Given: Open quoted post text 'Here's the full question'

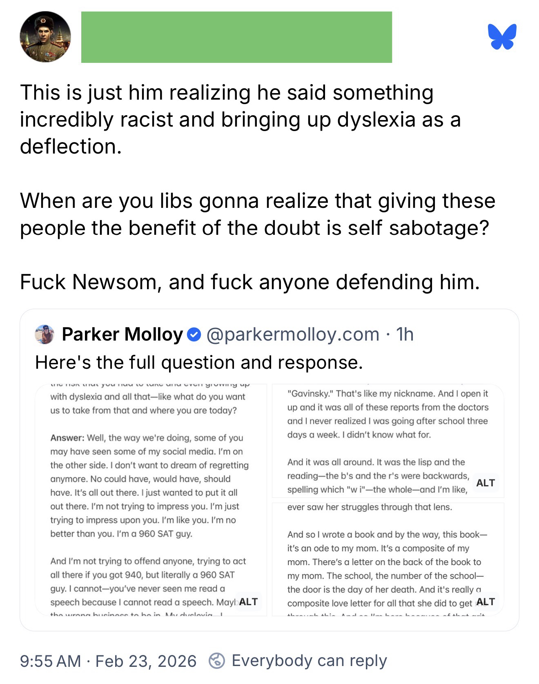Looking at the screenshot, I should click(199, 362).
